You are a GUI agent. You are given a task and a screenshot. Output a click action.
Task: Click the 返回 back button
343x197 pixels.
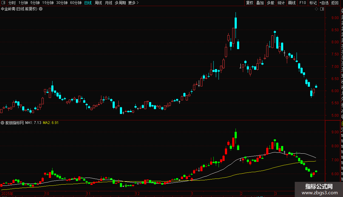(335, 3)
